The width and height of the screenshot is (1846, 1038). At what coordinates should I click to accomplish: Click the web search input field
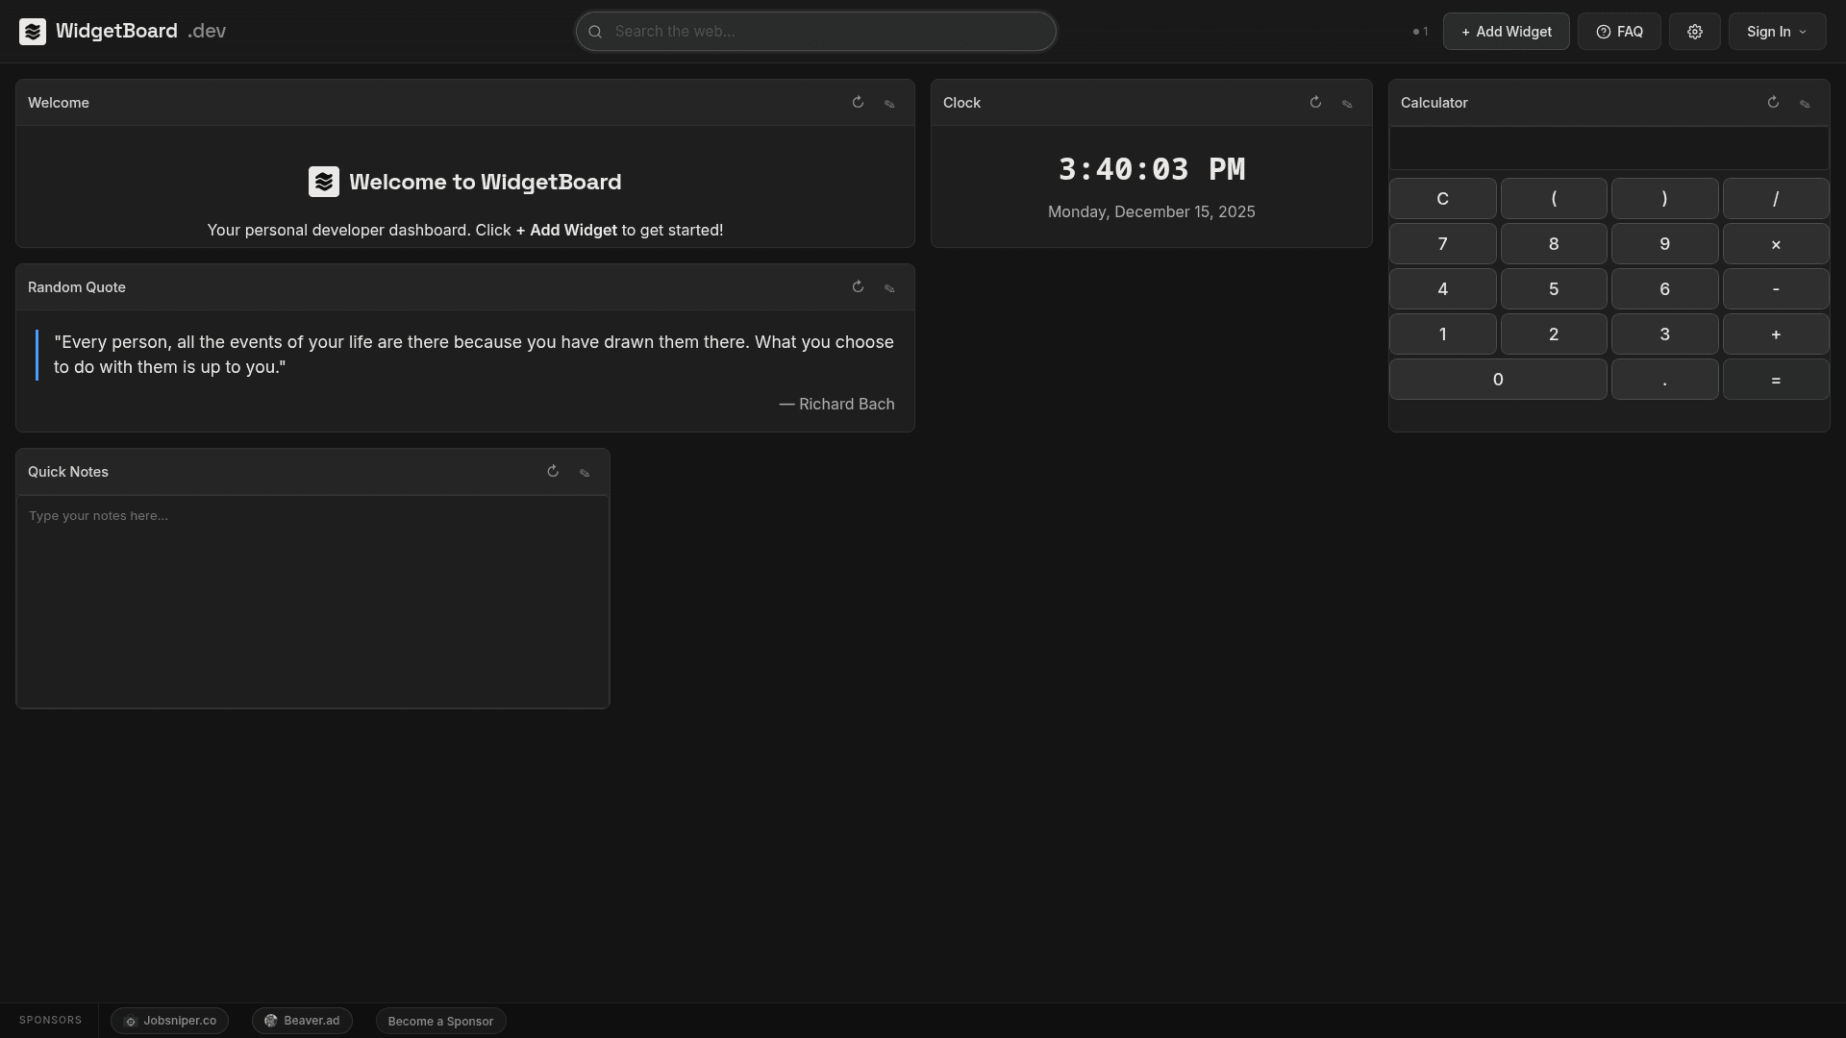point(815,31)
